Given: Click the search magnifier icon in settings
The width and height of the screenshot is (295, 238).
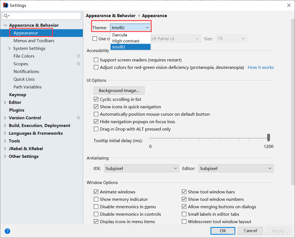Looking at the screenshot, I should pos(6,16).
